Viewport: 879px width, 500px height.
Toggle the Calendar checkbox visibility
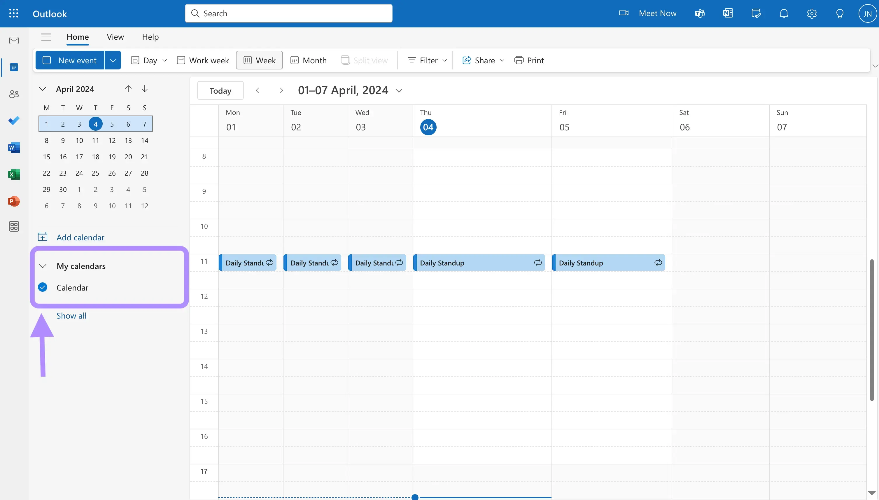click(42, 287)
